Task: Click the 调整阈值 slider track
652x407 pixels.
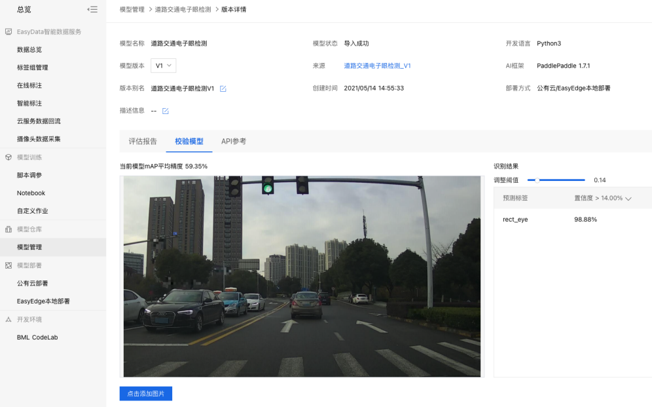Action: click(556, 180)
